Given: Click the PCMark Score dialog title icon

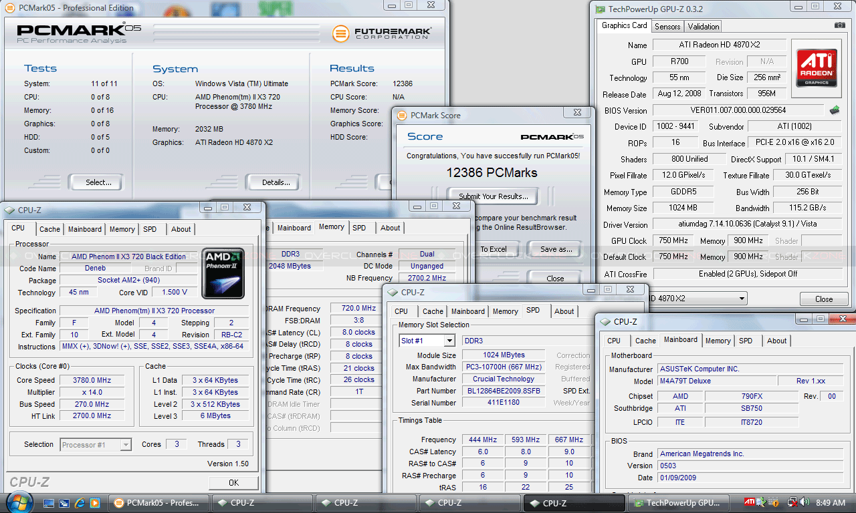Looking at the screenshot, I should 401,116.
